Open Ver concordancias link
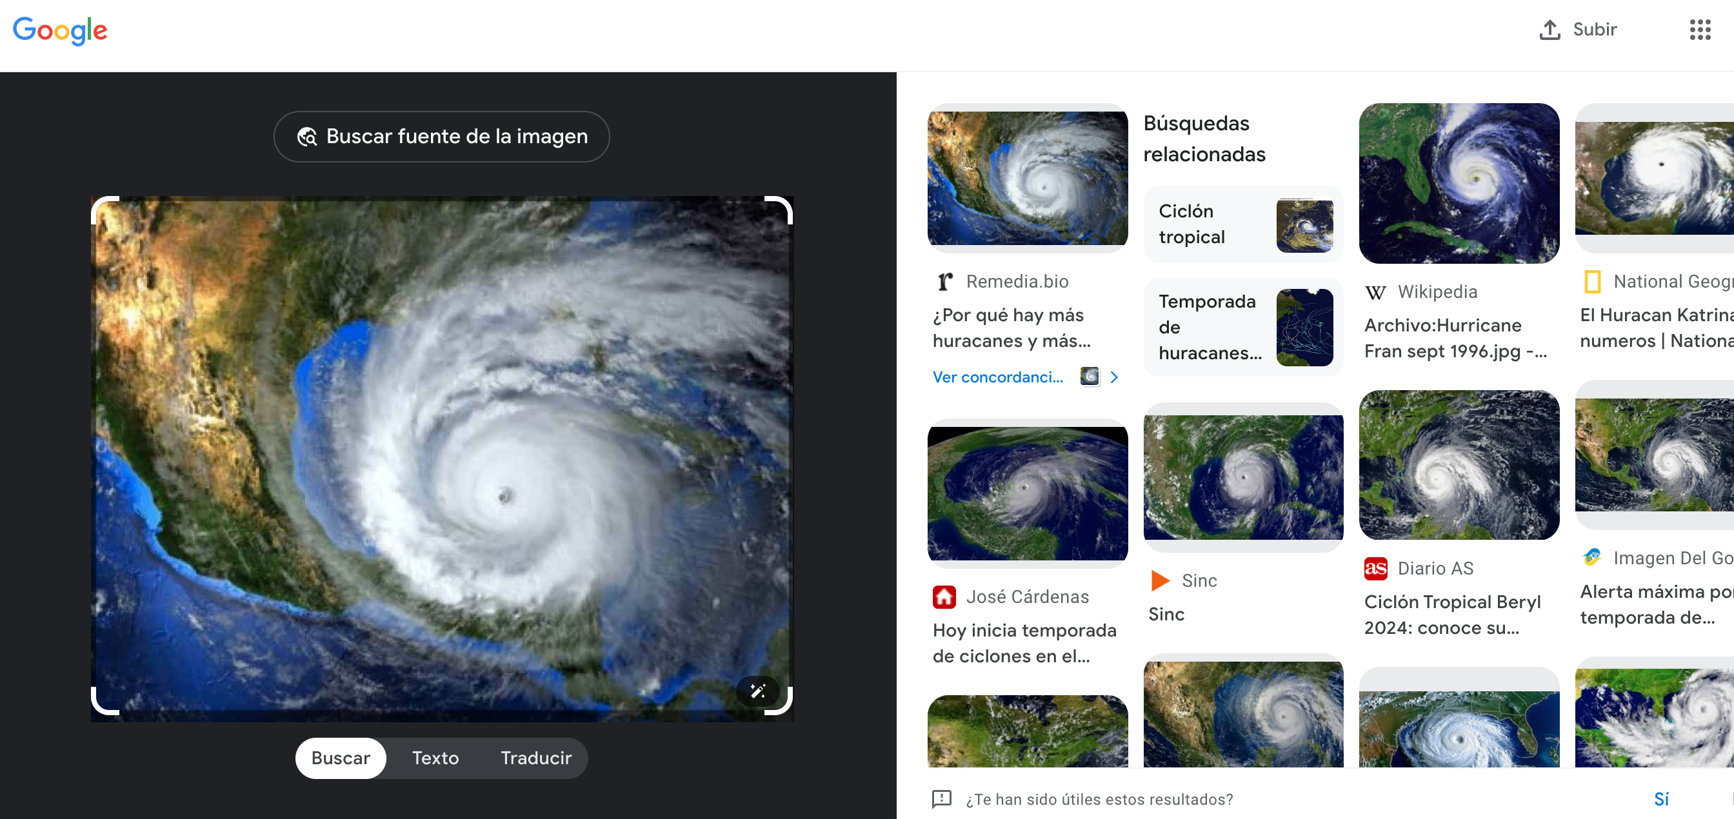The width and height of the screenshot is (1734, 819). click(x=997, y=377)
